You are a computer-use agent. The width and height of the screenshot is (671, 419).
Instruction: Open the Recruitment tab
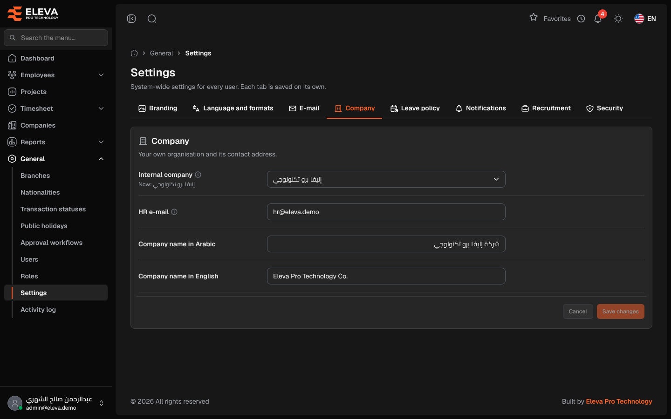tap(546, 108)
